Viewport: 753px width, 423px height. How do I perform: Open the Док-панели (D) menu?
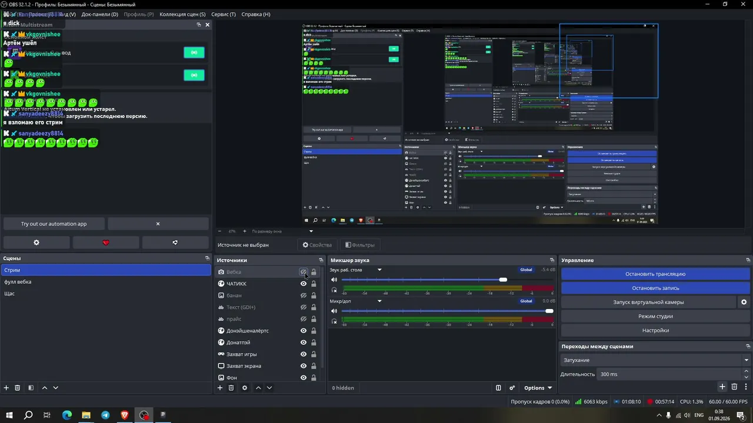[99, 14]
